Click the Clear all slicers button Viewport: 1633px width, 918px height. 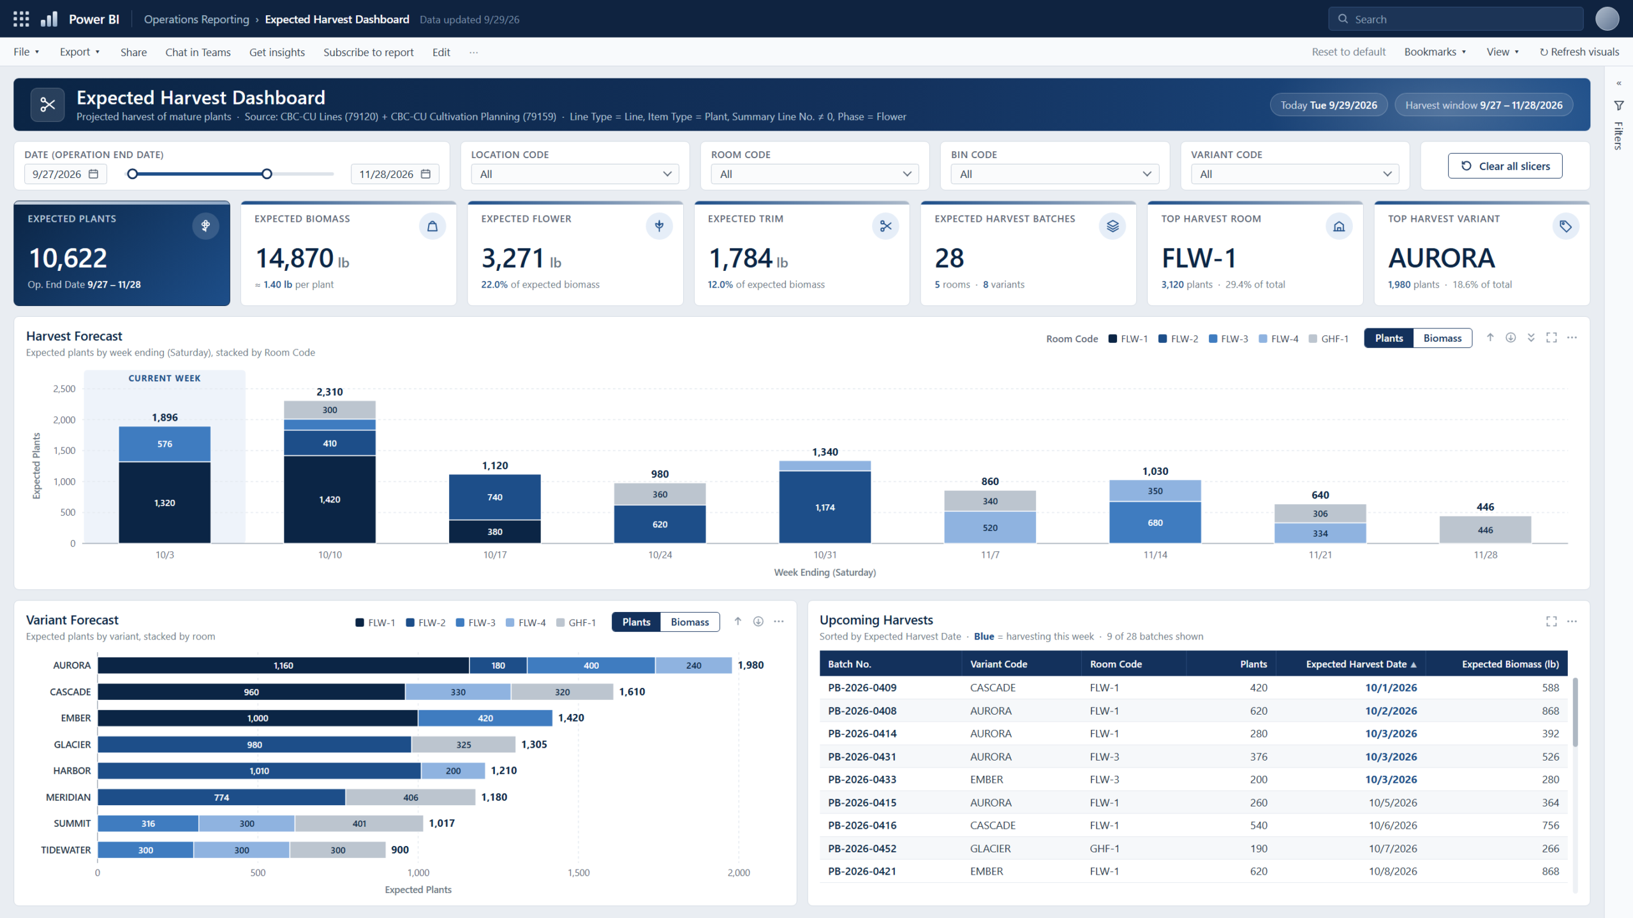(x=1505, y=166)
